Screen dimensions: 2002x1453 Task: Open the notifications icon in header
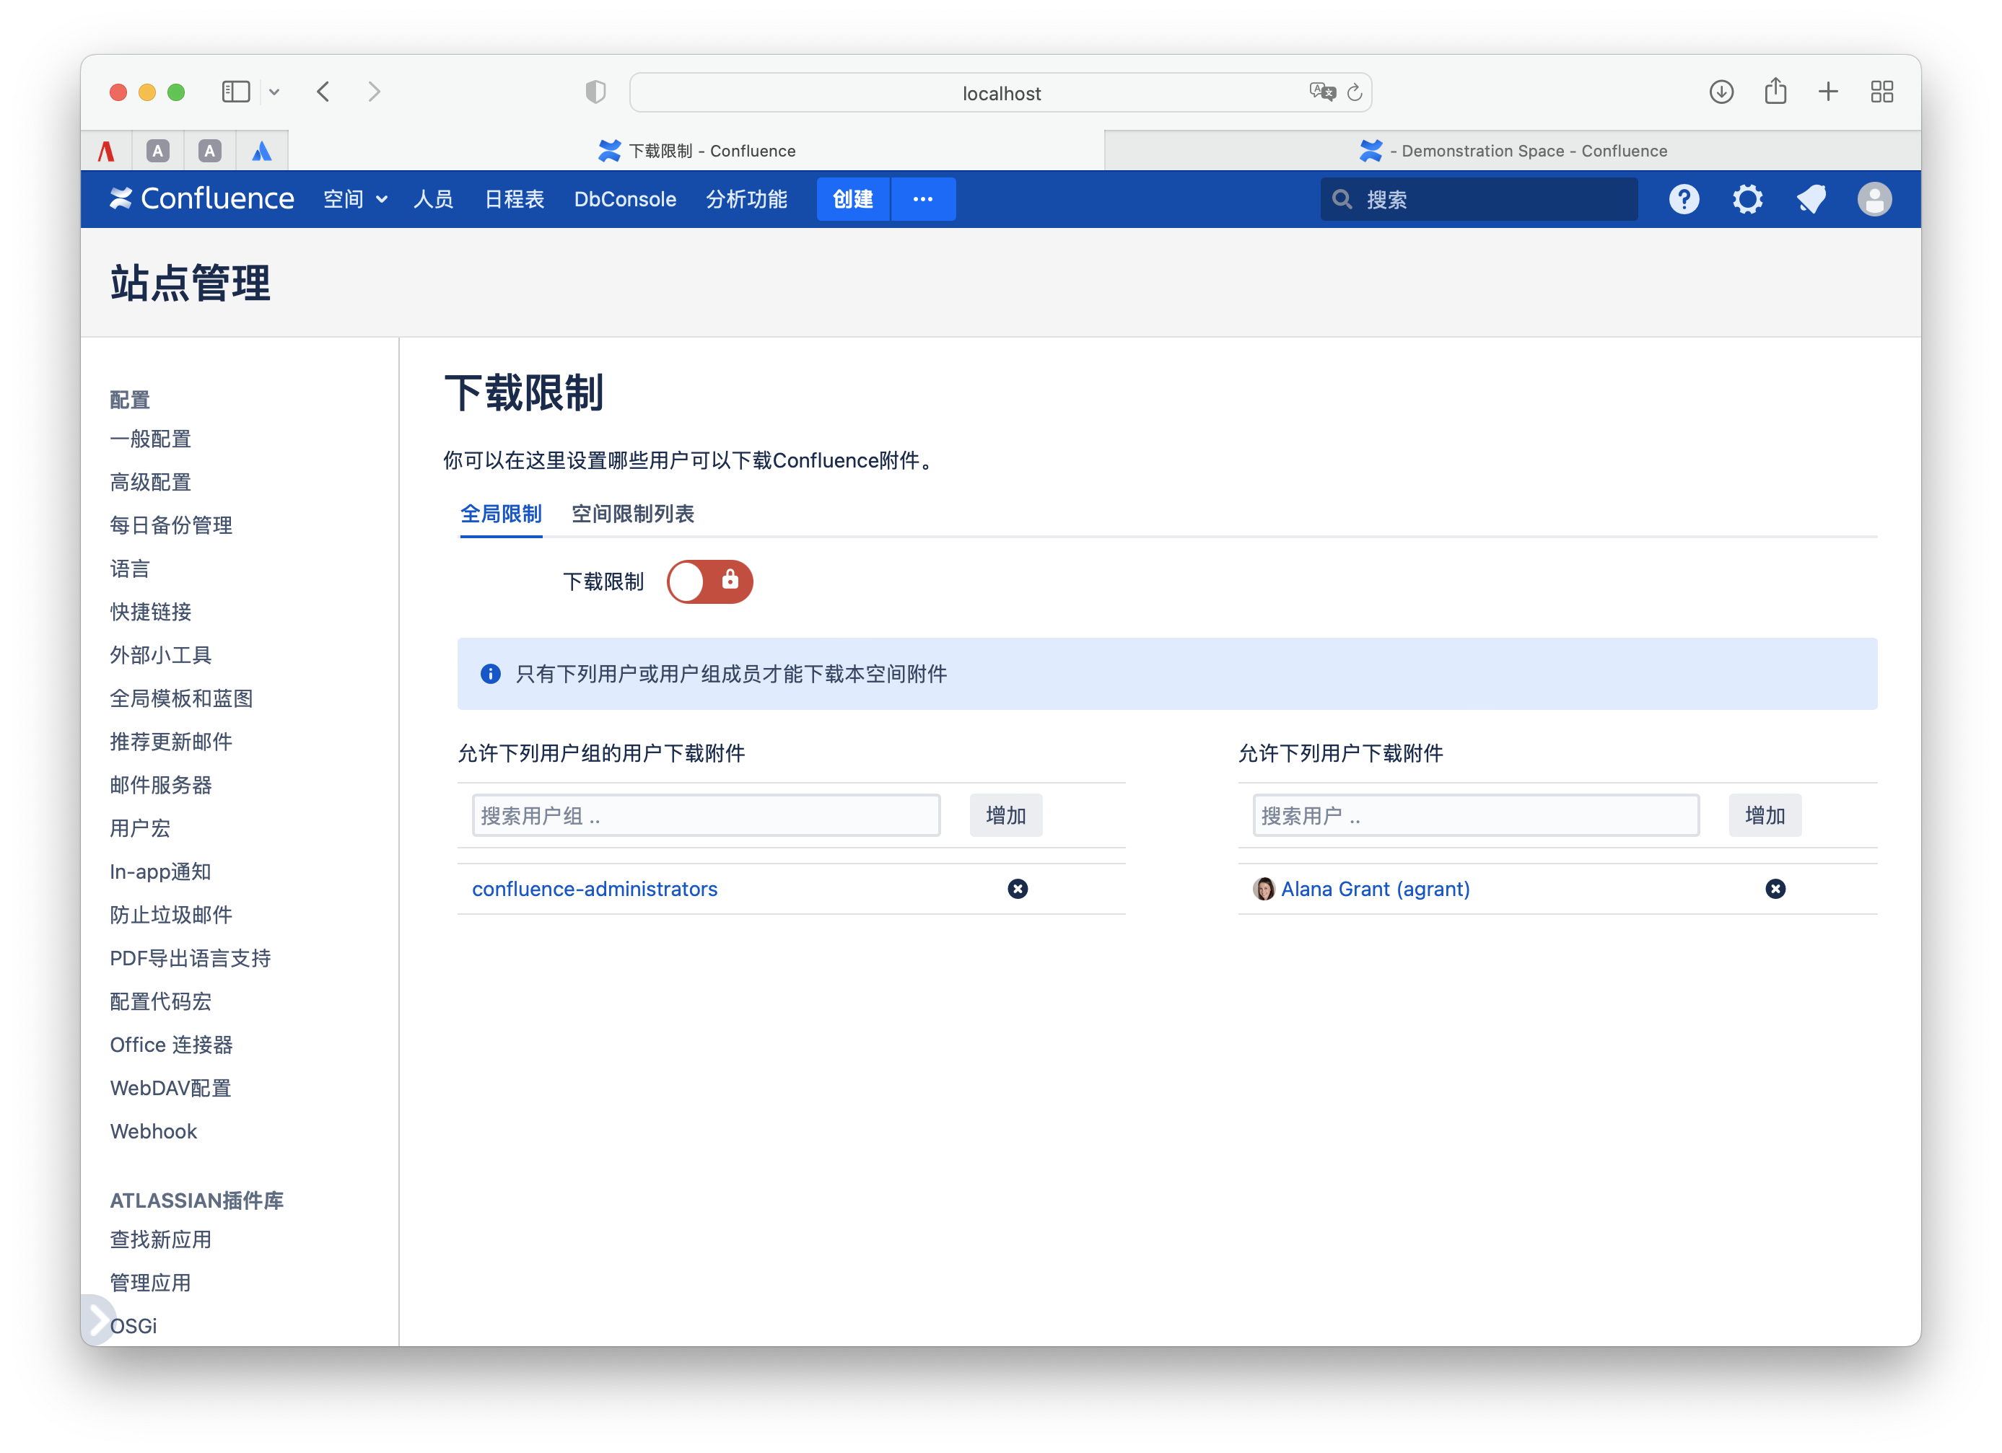click(1811, 199)
